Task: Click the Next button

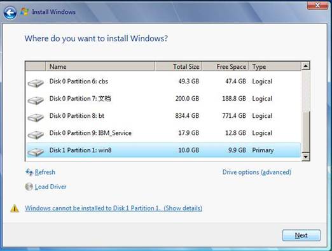Action: coord(301,235)
